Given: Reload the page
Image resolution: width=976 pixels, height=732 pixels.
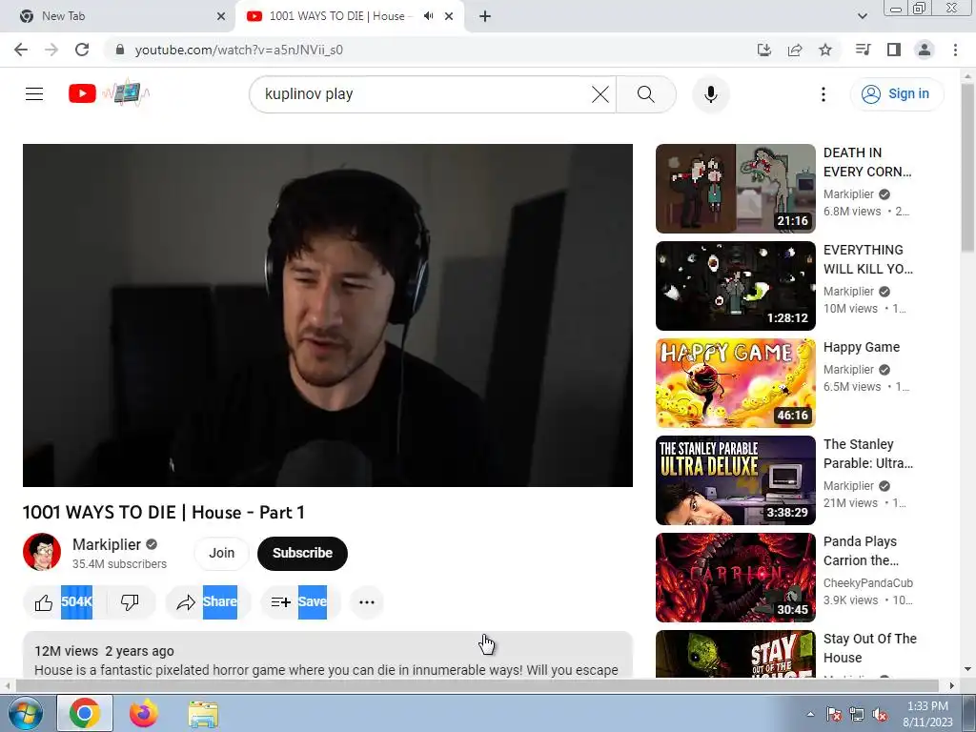Looking at the screenshot, I should click(x=82, y=50).
